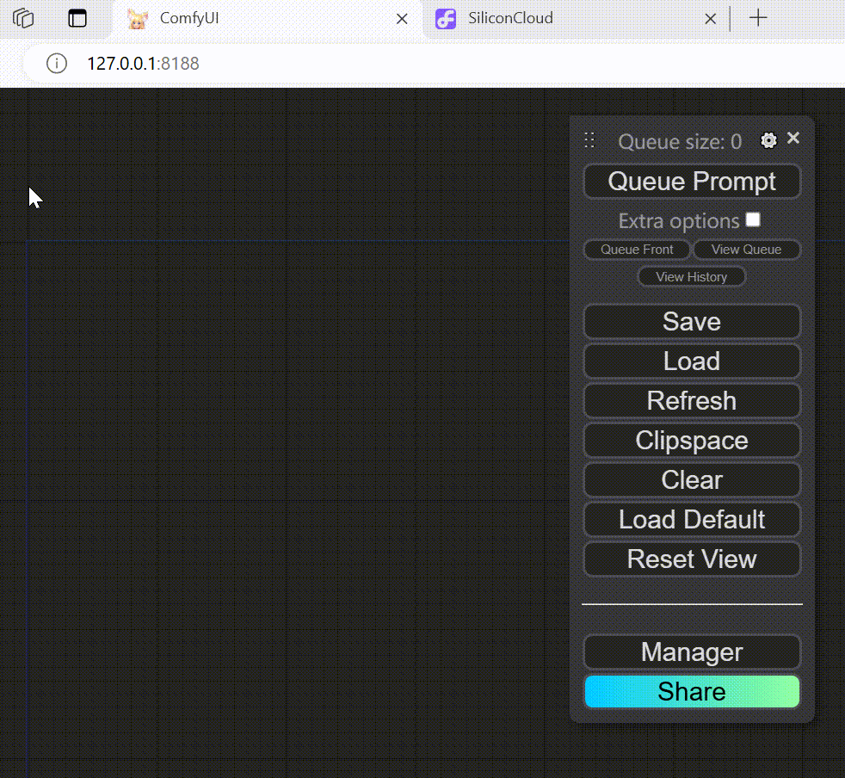Click the site info icon in address bar

(57, 64)
